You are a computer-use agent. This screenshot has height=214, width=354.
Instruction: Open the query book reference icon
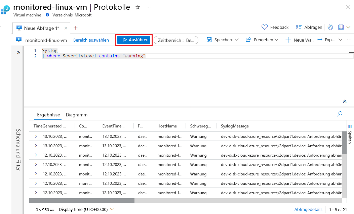341,27
